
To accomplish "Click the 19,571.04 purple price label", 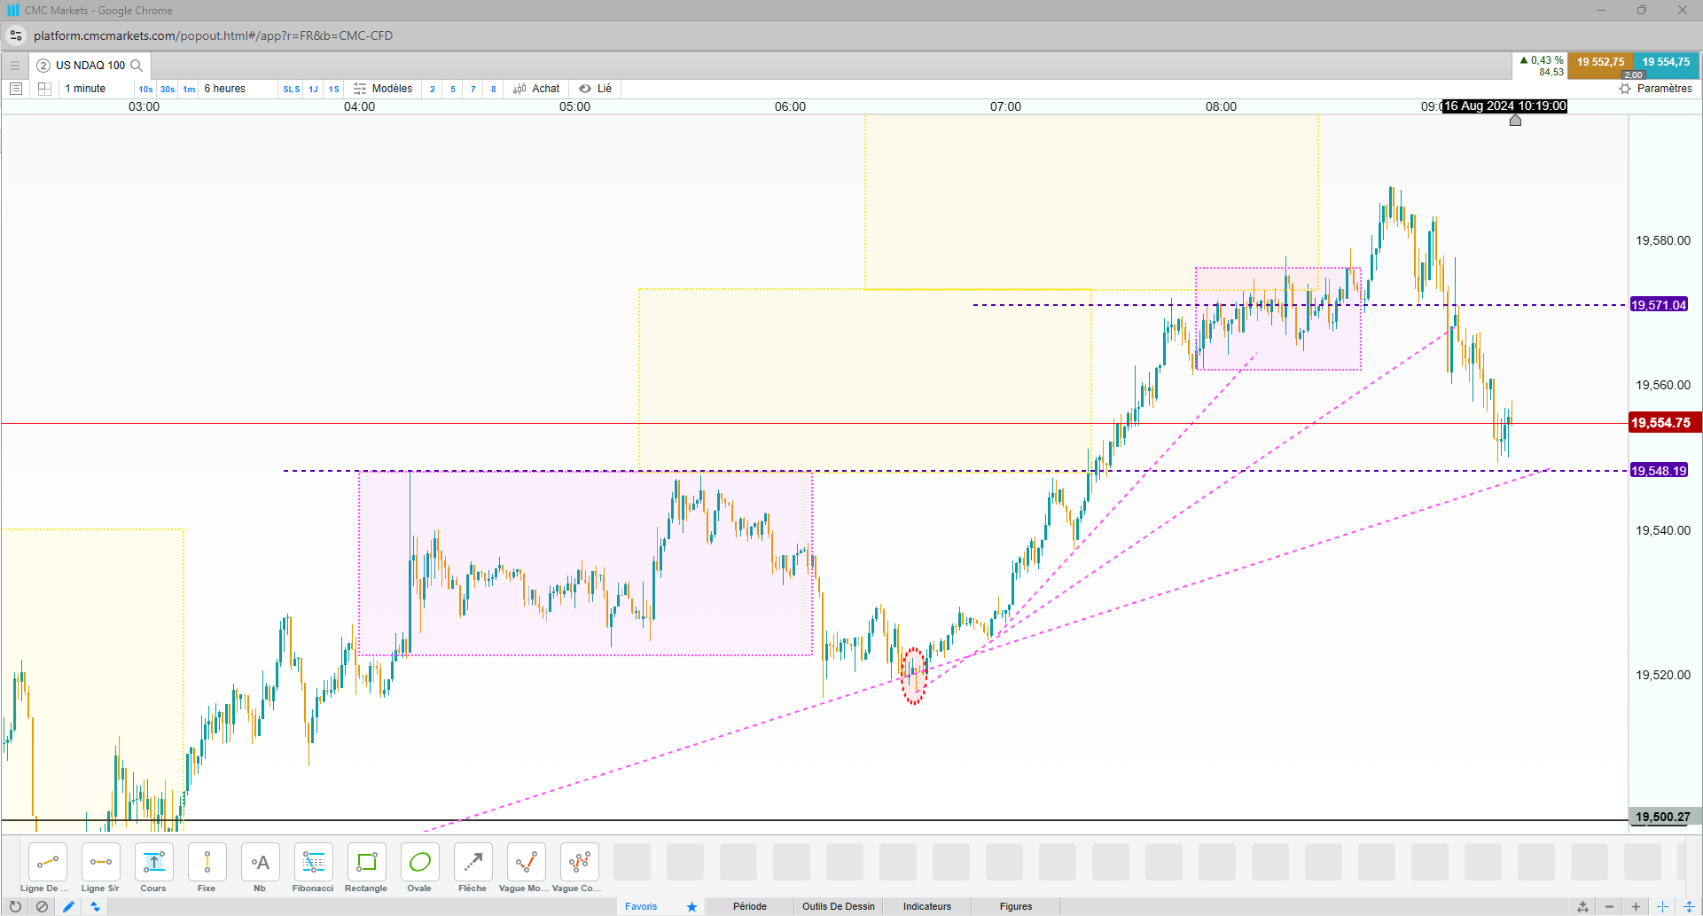I will (x=1659, y=305).
